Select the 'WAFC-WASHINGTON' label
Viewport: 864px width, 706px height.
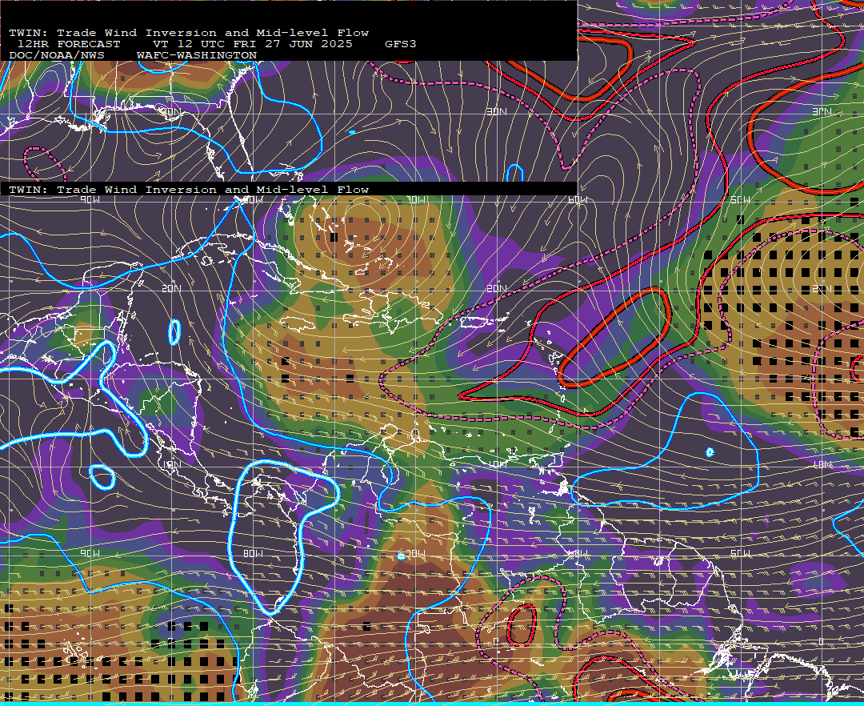click(x=196, y=56)
